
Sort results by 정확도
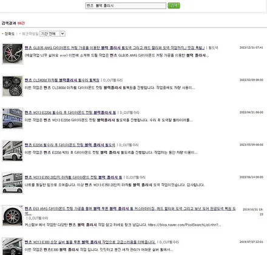10,33
